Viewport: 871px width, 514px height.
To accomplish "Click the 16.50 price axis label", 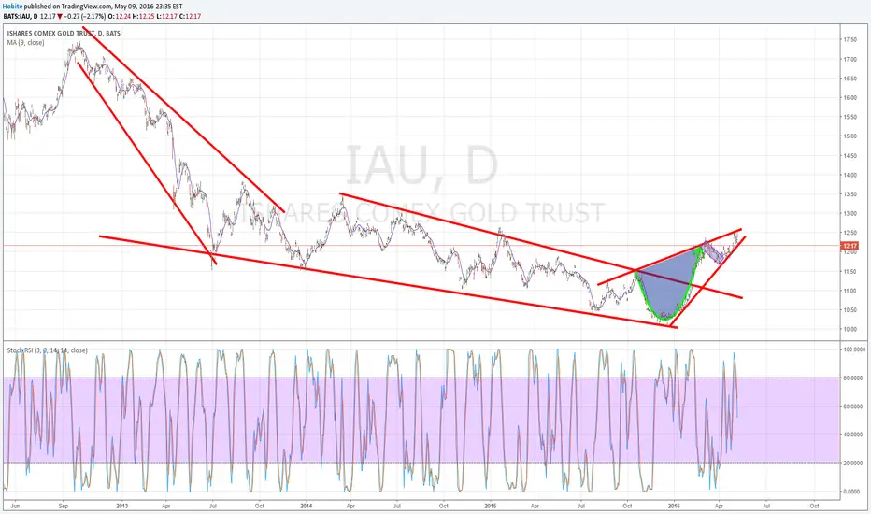I will point(850,79).
